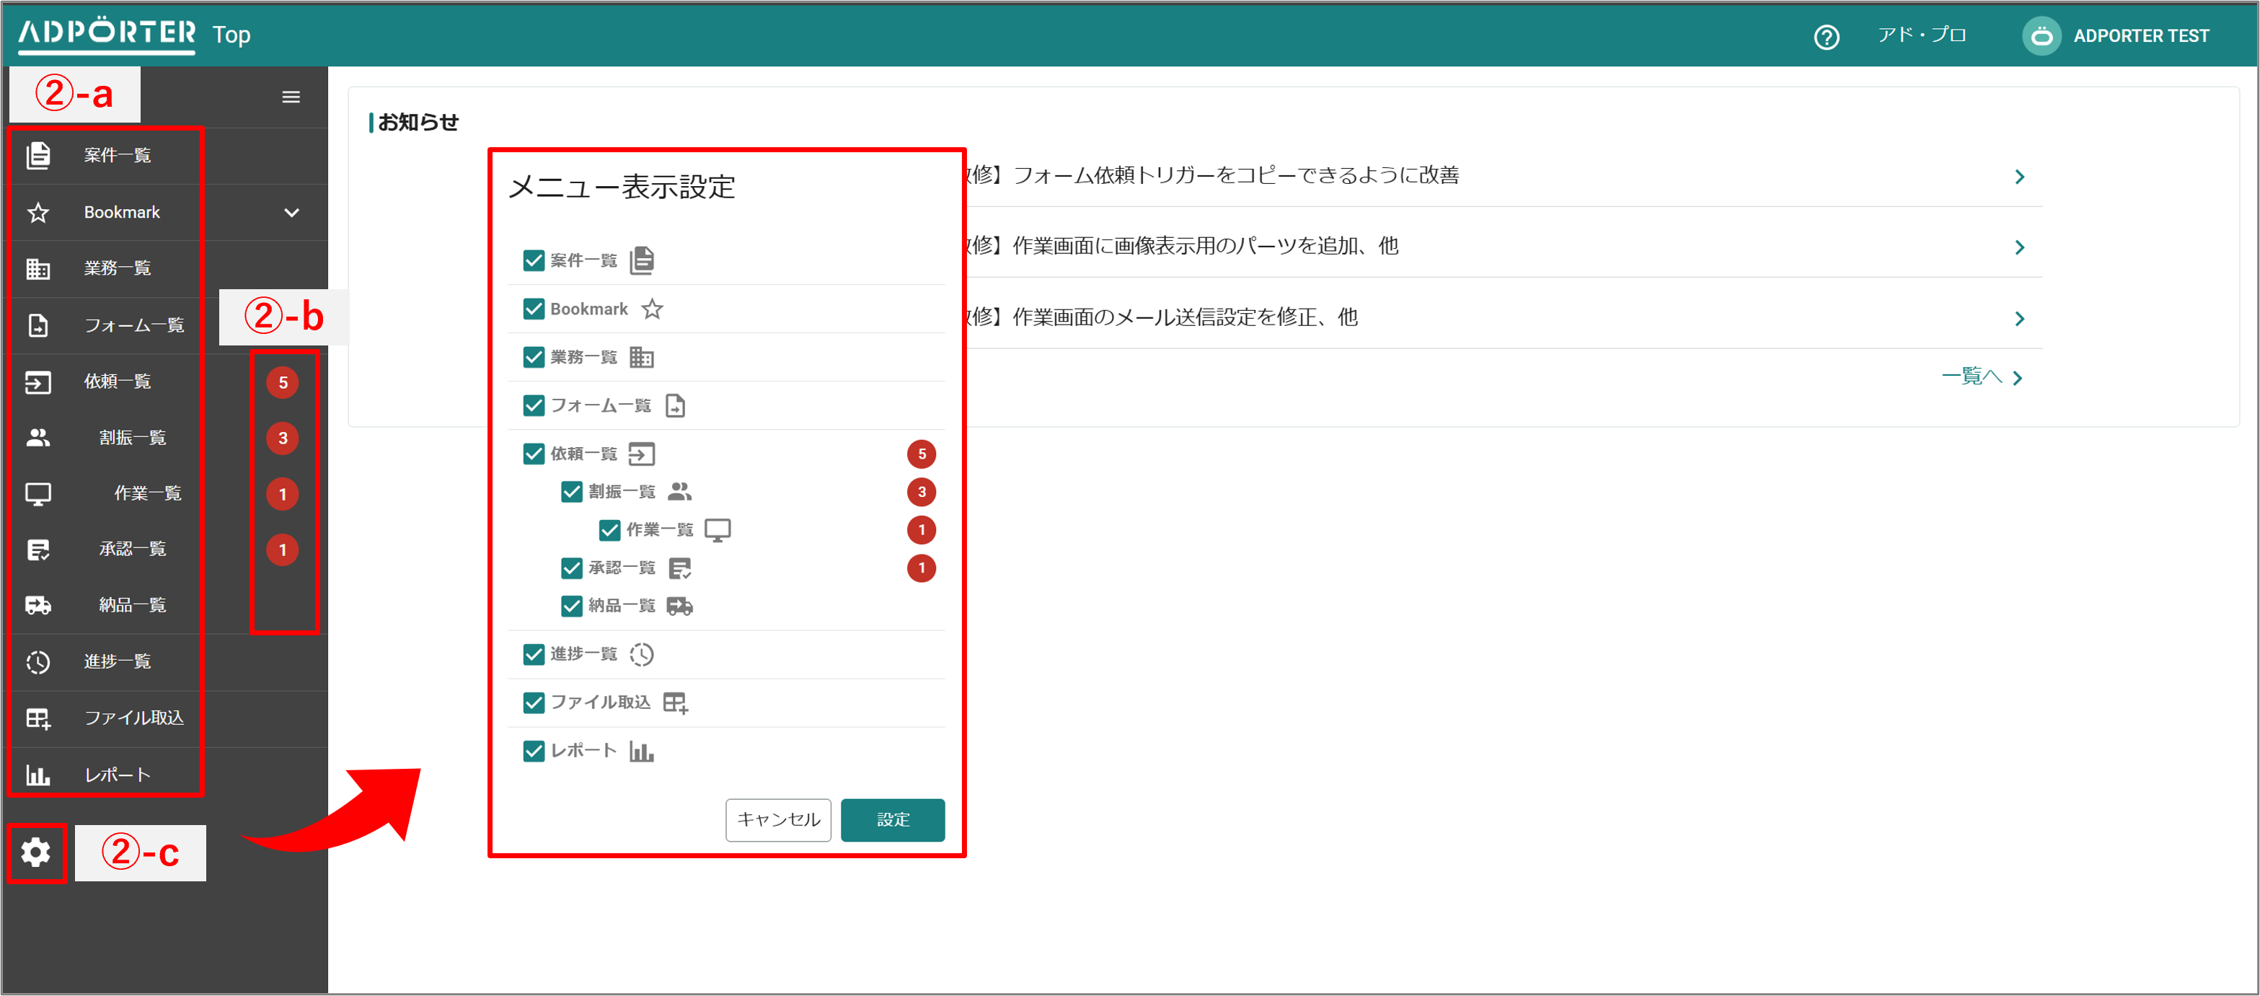Click the 承認一覧 checklist icon in sidebar
The width and height of the screenshot is (2260, 996).
tap(37, 550)
